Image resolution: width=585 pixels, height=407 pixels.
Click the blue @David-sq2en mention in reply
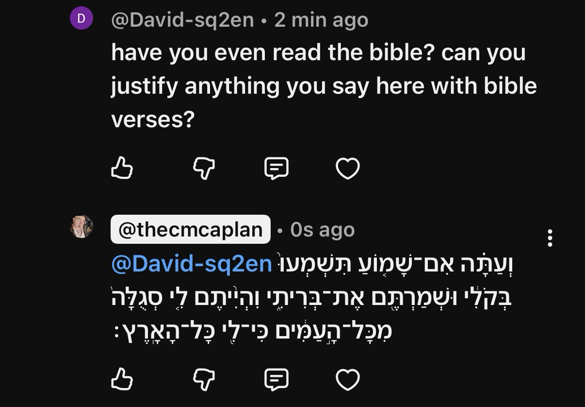click(x=191, y=264)
